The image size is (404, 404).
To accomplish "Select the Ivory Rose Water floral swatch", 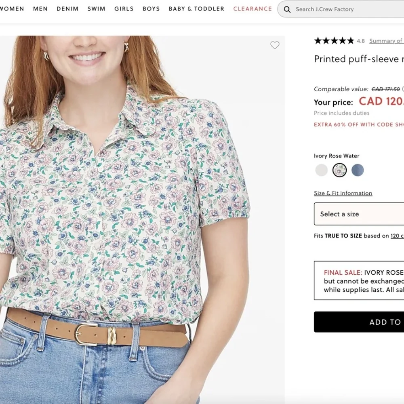I will (x=340, y=170).
